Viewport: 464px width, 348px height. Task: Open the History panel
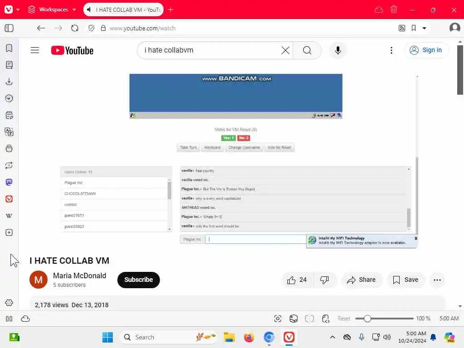9,98
